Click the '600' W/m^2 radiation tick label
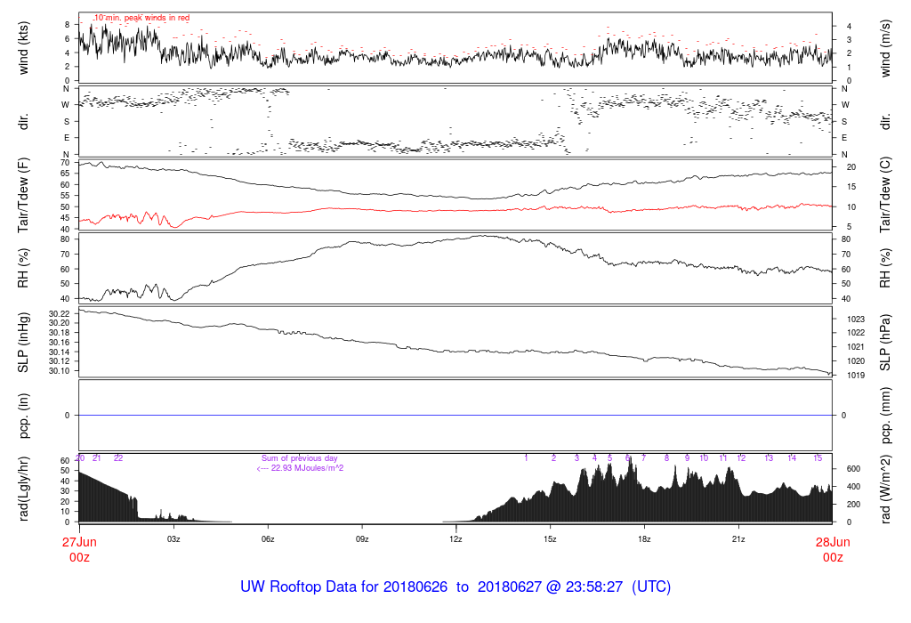911x623 pixels. click(853, 469)
